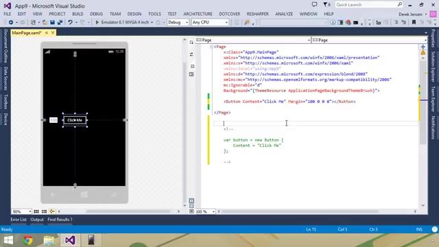Screen dimensions: 439x247
Task: Toggle snap to snaplines button
Action: point(52,211)
